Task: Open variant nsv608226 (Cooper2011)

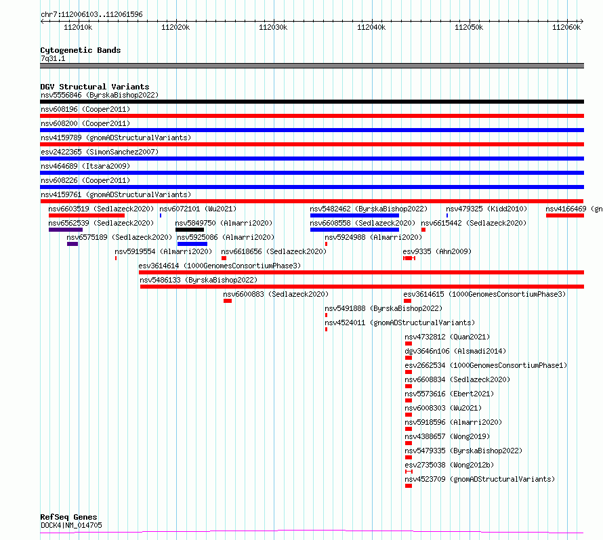Action: [x=85, y=180]
